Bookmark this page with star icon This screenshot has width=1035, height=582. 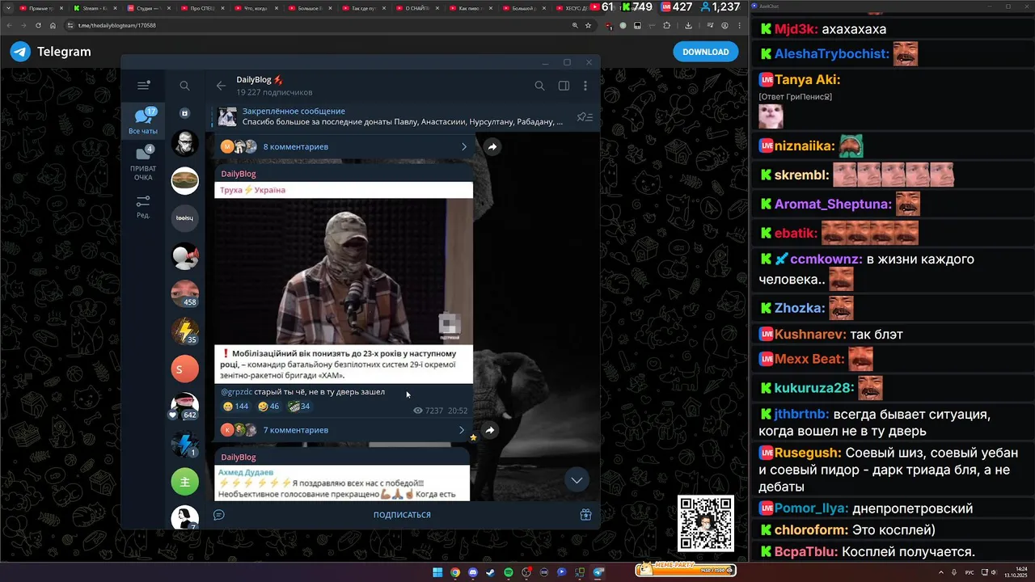point(588,25)
